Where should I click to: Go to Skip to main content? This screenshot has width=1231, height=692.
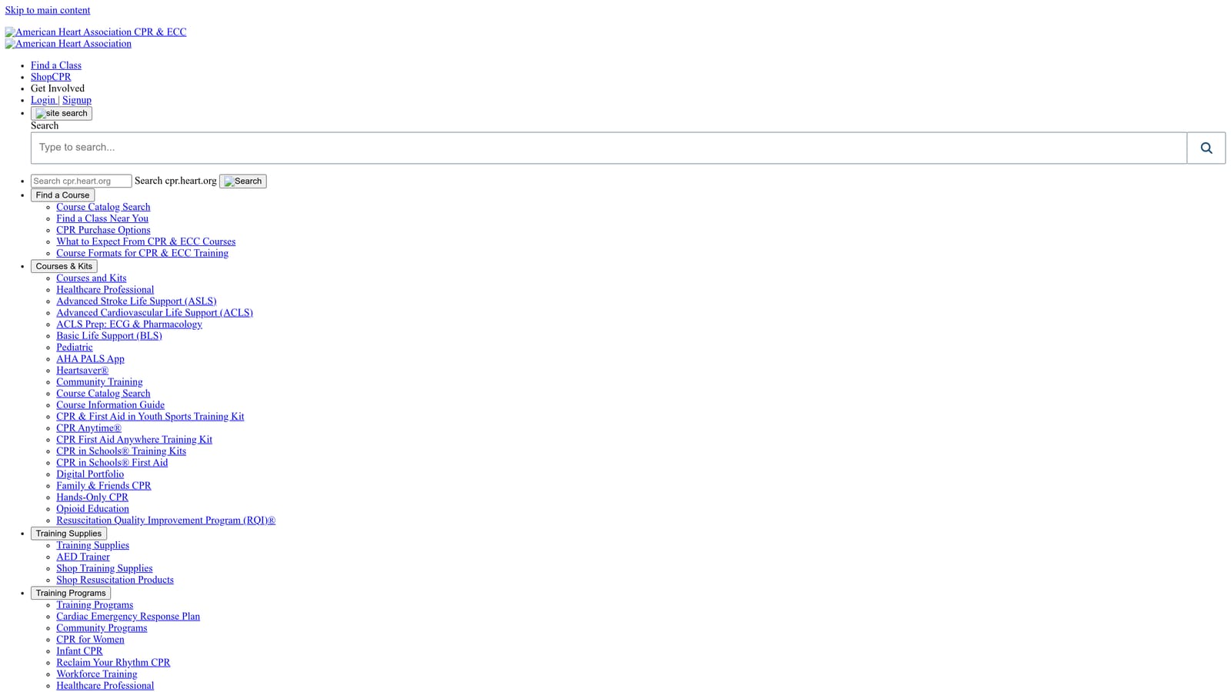pyautogui.click(x=48, y=10)
